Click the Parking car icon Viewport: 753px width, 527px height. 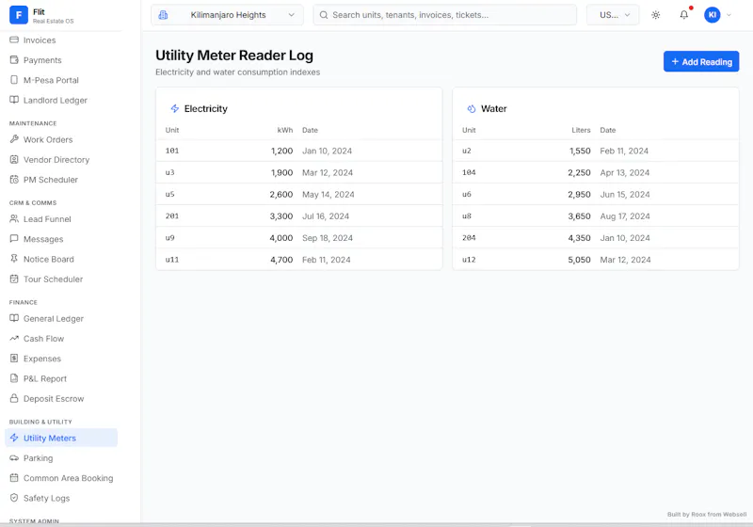pyautogui.click(x=14, y=458)
